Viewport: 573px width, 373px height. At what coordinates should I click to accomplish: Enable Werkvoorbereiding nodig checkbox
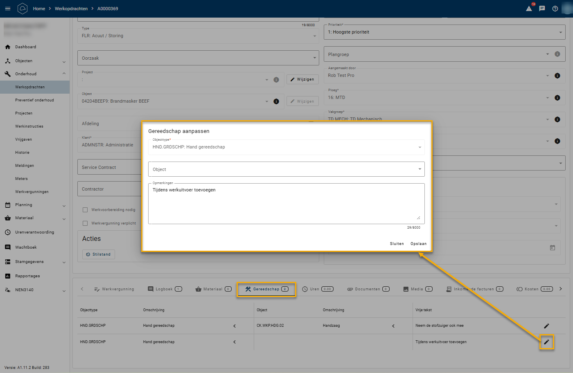[x=85, y=210]
